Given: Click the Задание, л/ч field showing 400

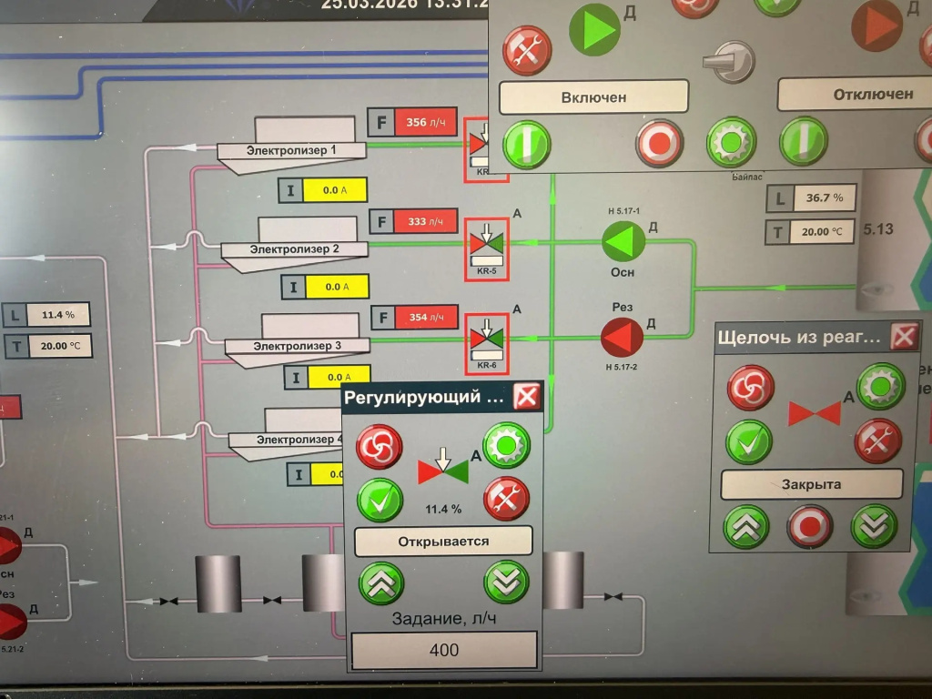Looking at the screenshot, I should [444, 650].
